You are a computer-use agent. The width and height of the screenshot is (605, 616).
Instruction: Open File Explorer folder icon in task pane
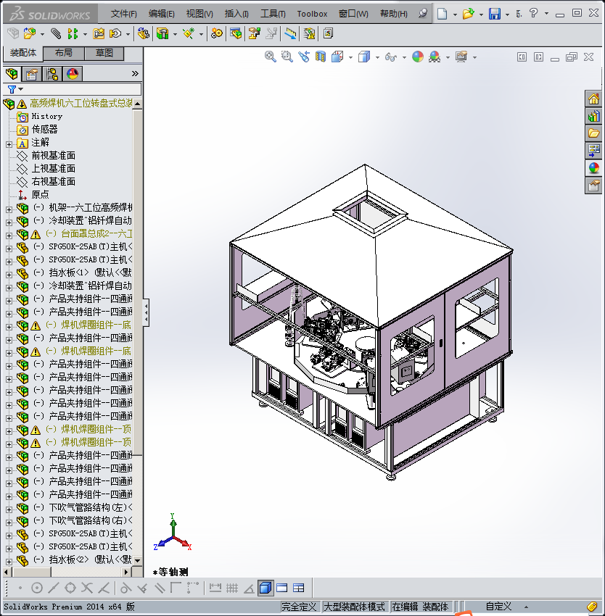click(x=593, y=133)
